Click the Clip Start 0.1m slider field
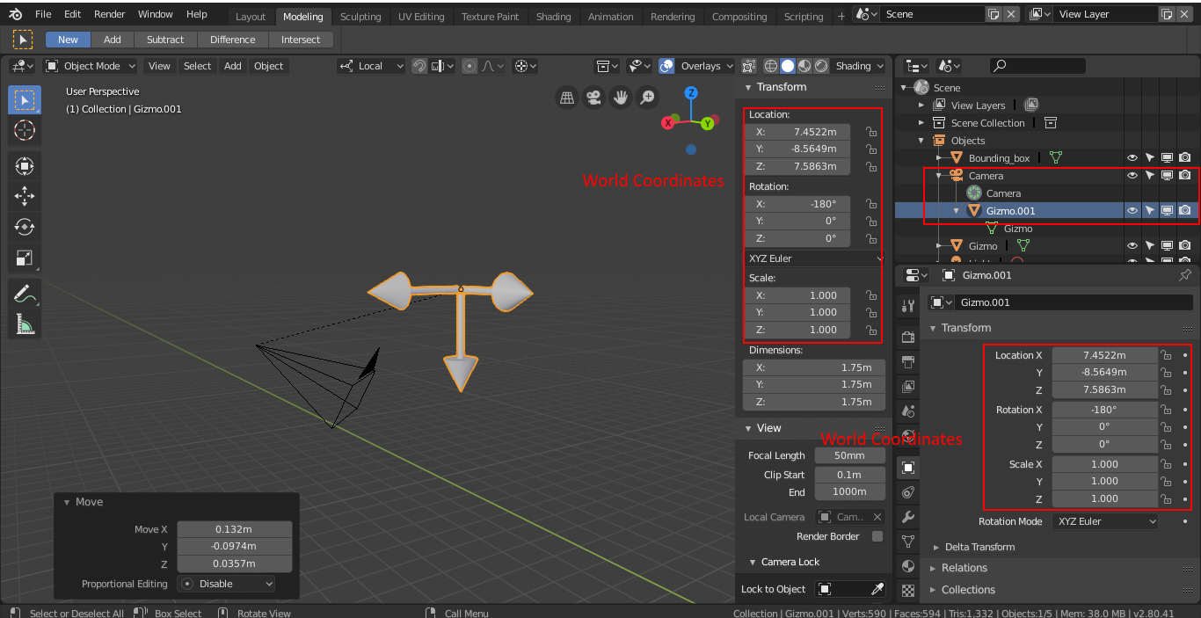1201x618 pixels. (849, 475)
